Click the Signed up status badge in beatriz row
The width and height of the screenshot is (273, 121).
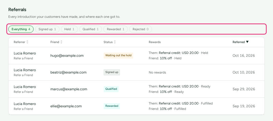[112, 72]
